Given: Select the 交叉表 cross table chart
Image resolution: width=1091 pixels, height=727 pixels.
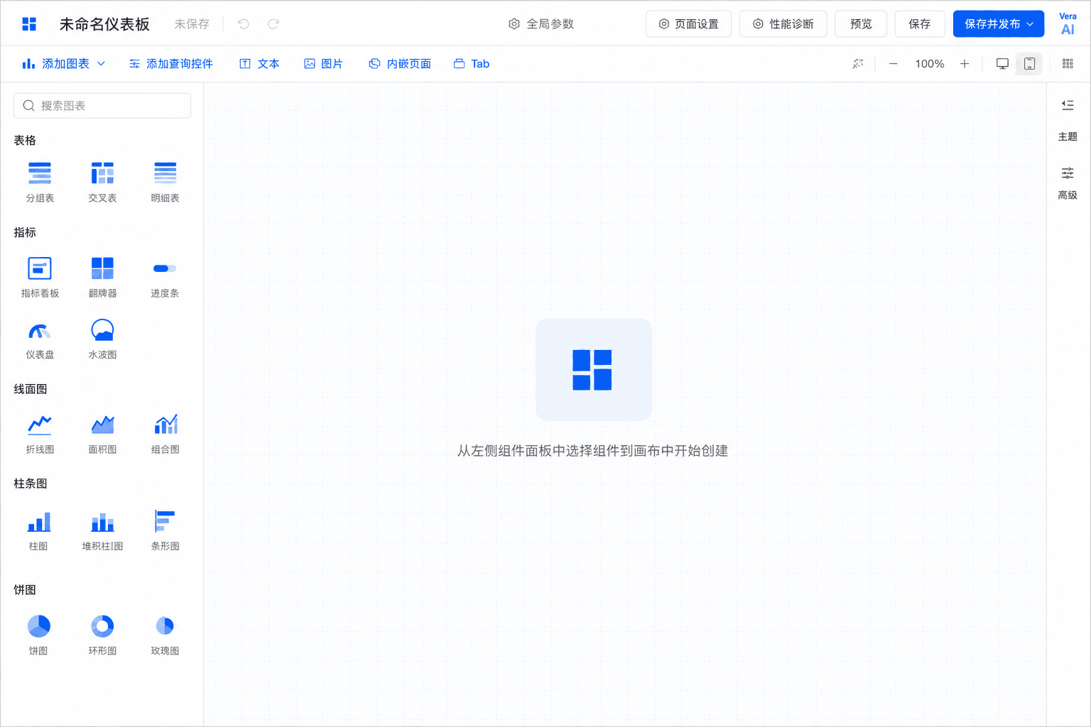Looking at the screenshot, I should point(102,182).
